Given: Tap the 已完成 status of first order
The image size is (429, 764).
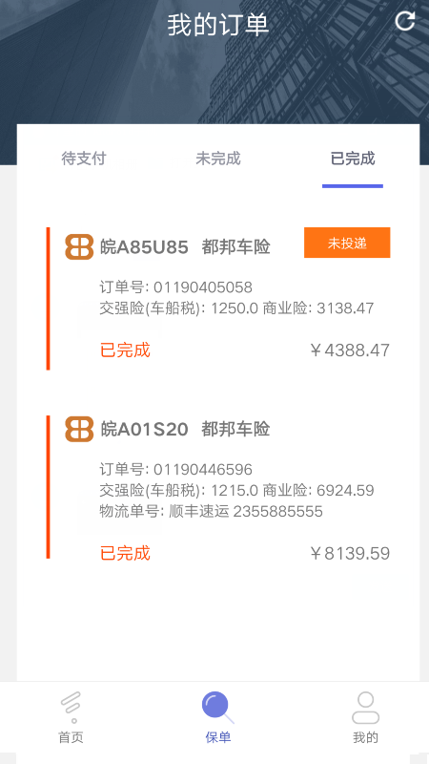Looking at the screenshot, I should 125,350.
